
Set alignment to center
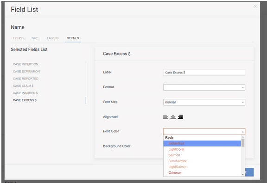click(x=173, y=117)
